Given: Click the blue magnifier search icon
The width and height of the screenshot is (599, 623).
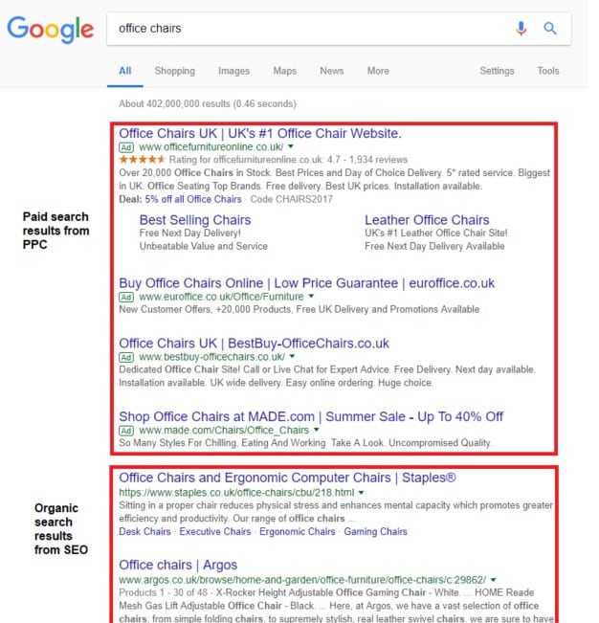Looking at the screenshot, I should coord(550,28).
